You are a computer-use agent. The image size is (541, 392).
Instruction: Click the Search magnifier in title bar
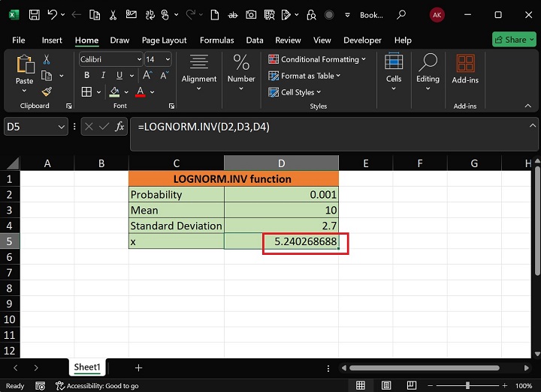[401, 14]
